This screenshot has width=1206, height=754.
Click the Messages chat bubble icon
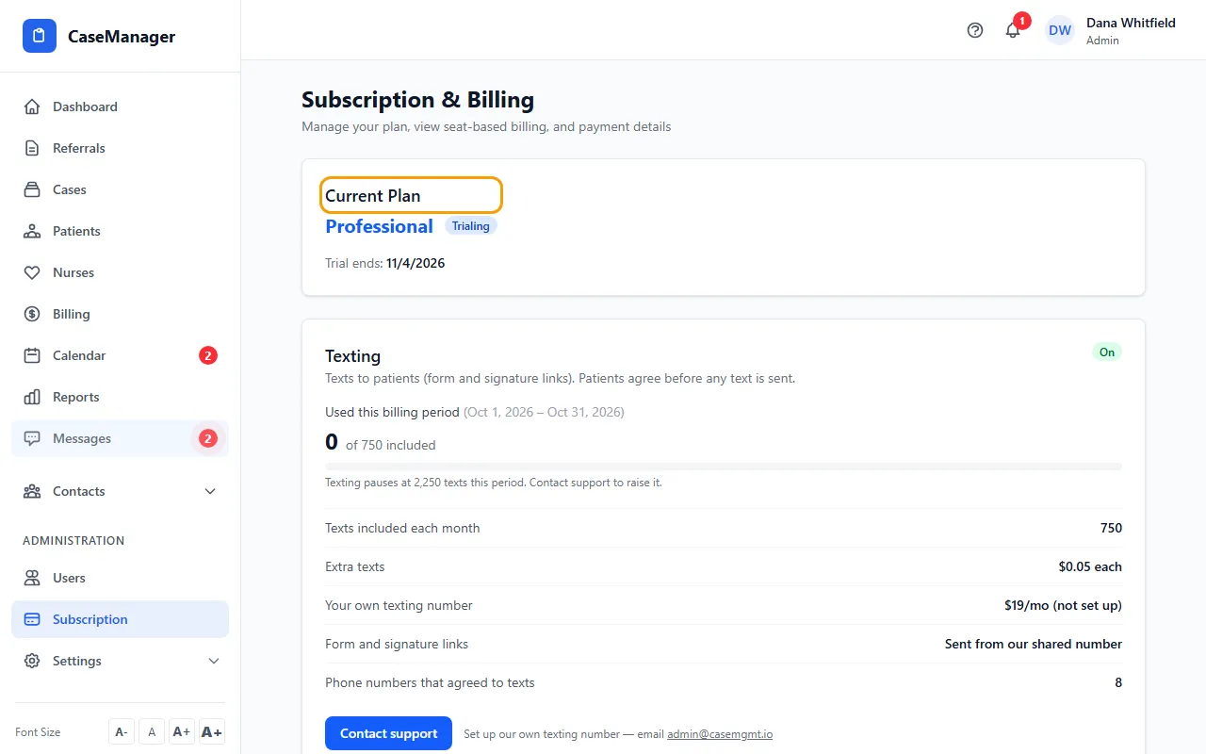32,438
